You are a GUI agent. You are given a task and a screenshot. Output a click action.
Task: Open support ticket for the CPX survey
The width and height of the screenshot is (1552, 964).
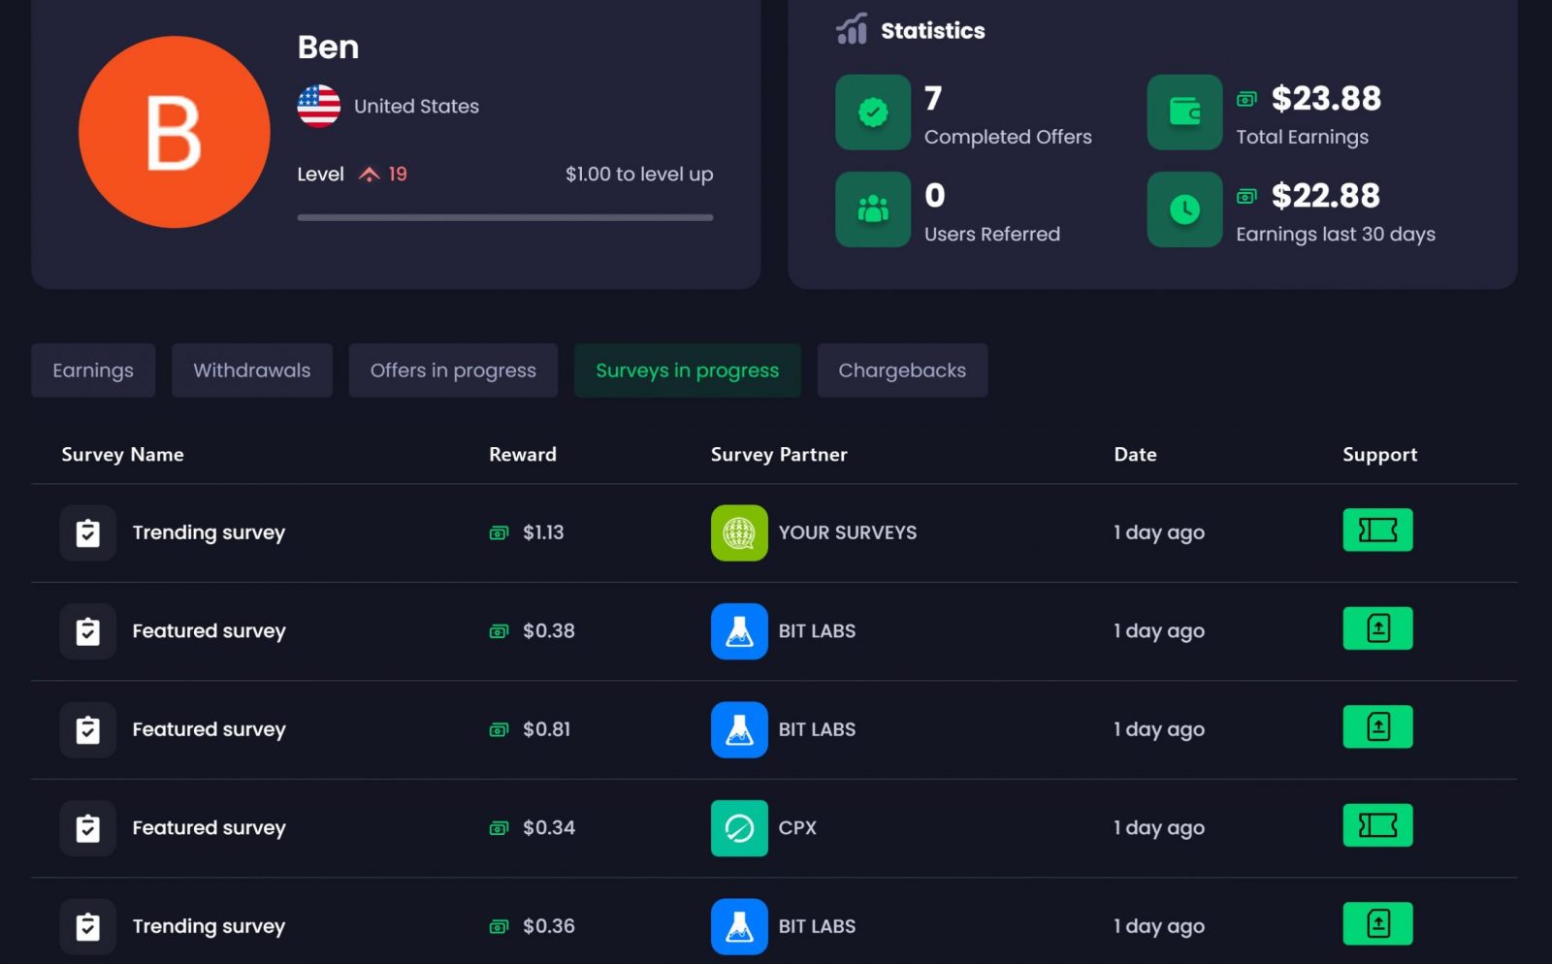tap(1377, 825)
